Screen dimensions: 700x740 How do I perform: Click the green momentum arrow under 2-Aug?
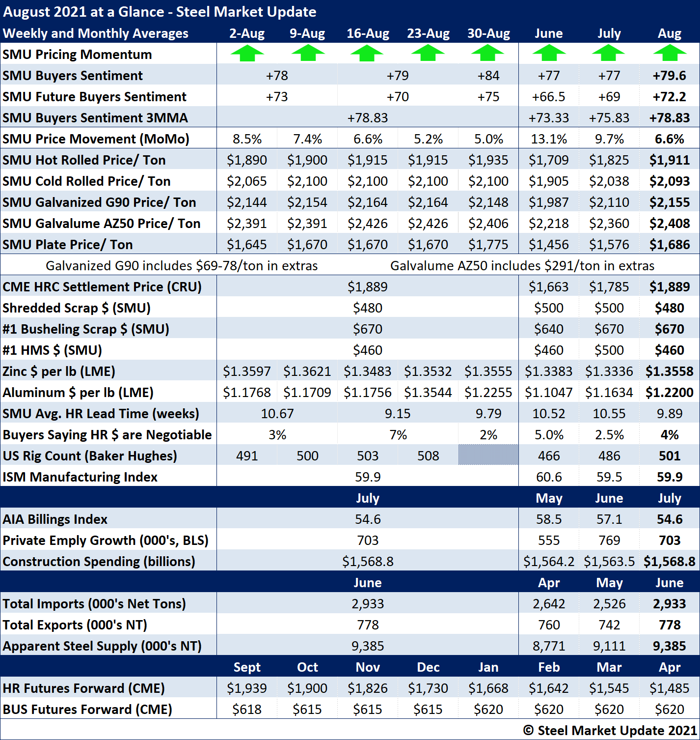247,53
